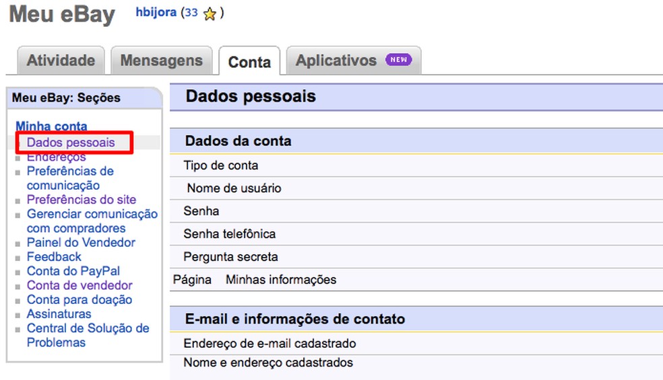Open Preferências de comunicação
Image resolution: width=663 pixels, height=380 pixels.
click(x=70, y=178)
